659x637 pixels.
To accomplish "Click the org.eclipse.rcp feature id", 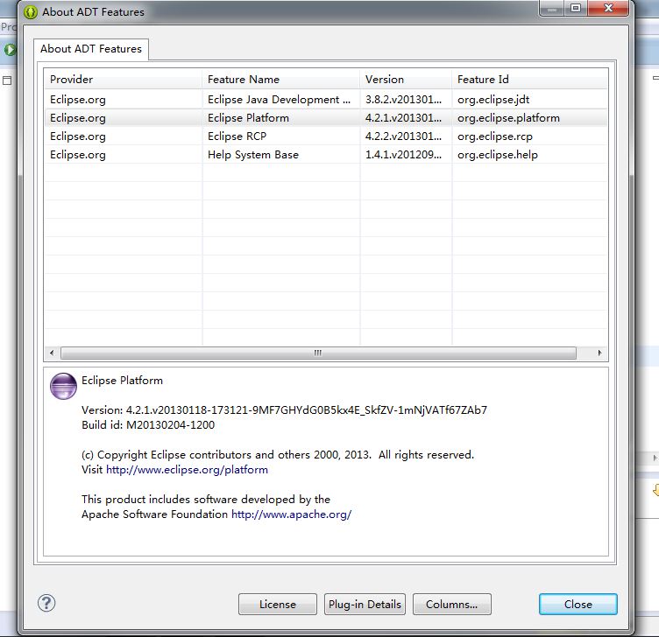I will pyautogui.click(x=495, y=136).
